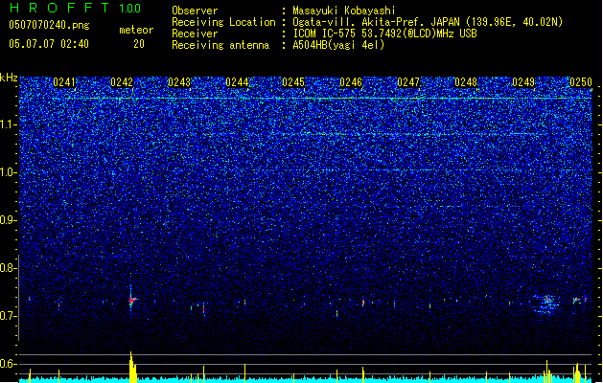Screen dimensions: 603x383
Task: Select the filename 0507070240.png
Action: pyautogui.click(x=49, y=25)
